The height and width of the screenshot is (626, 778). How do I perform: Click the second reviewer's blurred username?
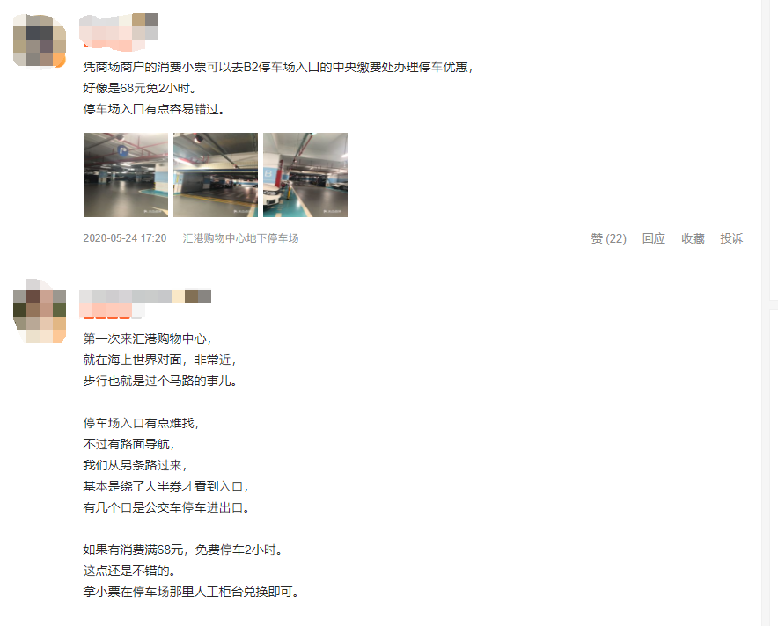click(145, 296)
